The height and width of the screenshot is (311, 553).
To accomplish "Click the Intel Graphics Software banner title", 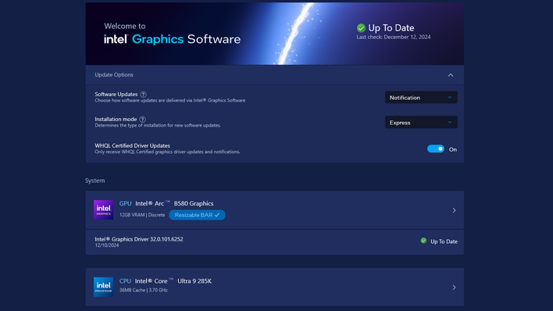I will click(x=172, y=39).
